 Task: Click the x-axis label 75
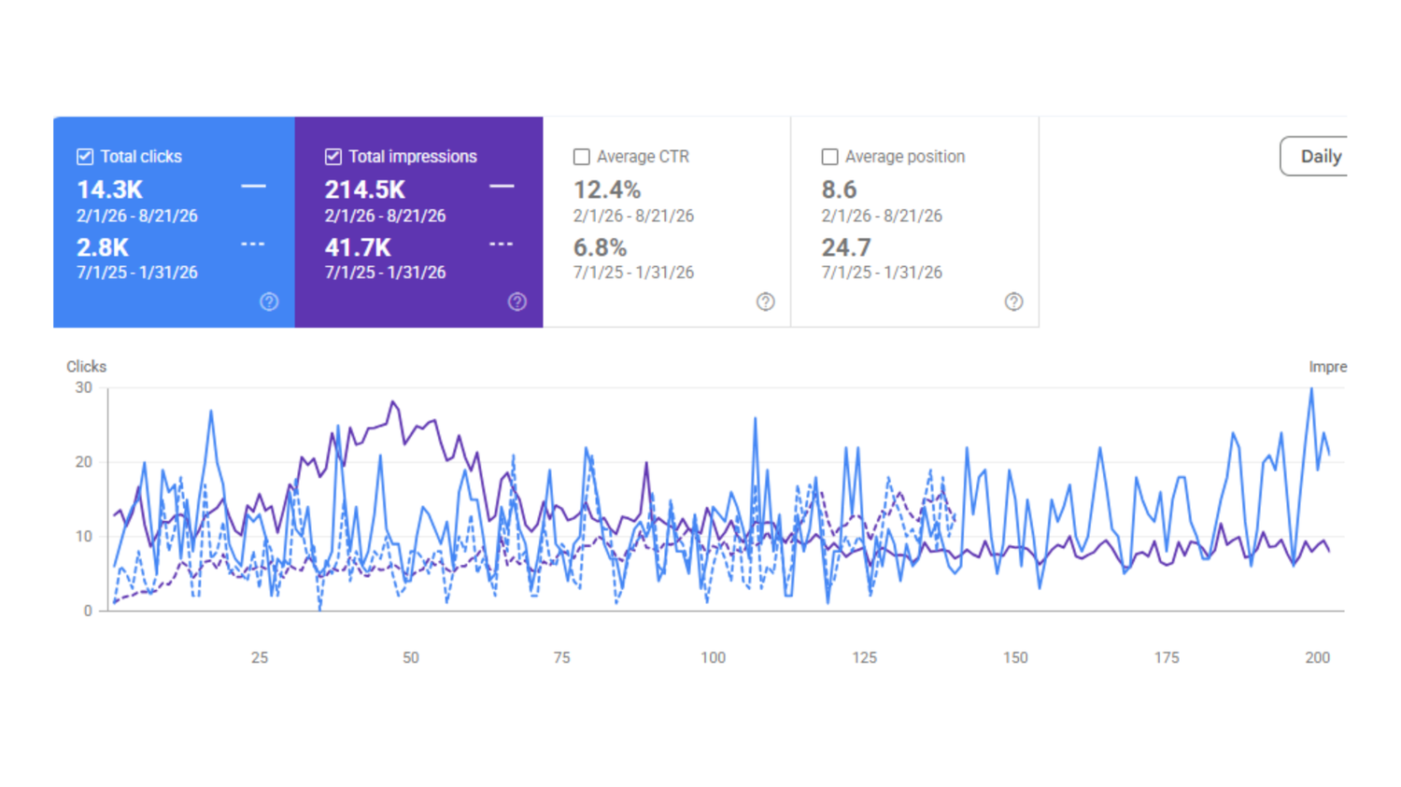click(x=561, y=657)
